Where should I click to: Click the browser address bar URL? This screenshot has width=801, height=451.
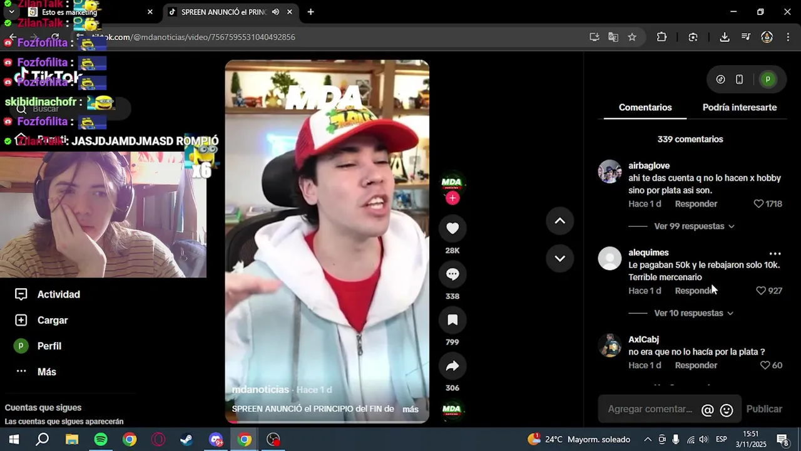click(x=194, y=37)
